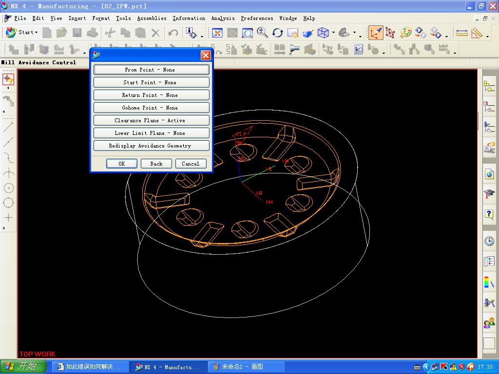Image resolution: width=499 pixels, height=374 pixels.
Task: Open the Measure Distance ruler tool
Action: 461,33
